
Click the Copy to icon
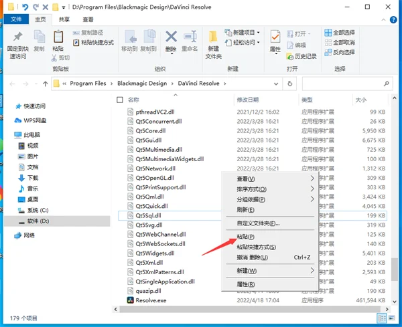[149, 37]
